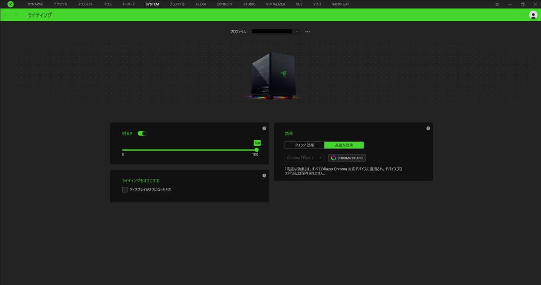Click the brightness slider handle
This screenshot has width=541, height=285.
point(257,150)
